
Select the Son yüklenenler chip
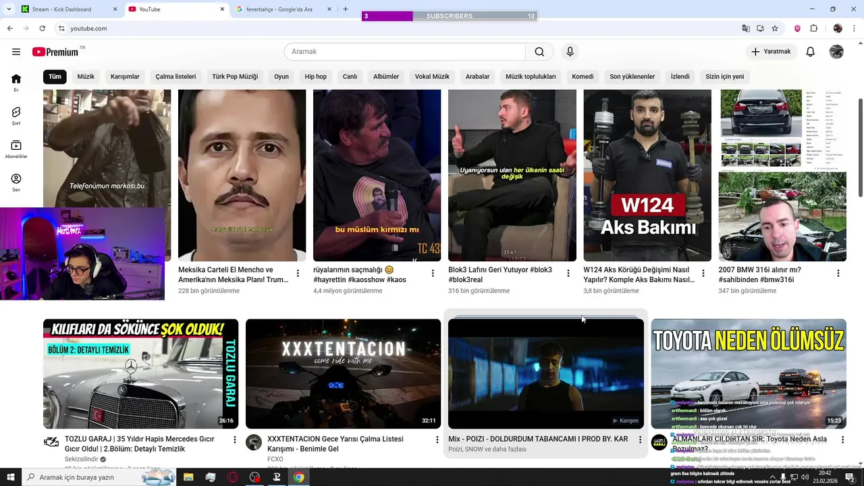tap(632, 77)
